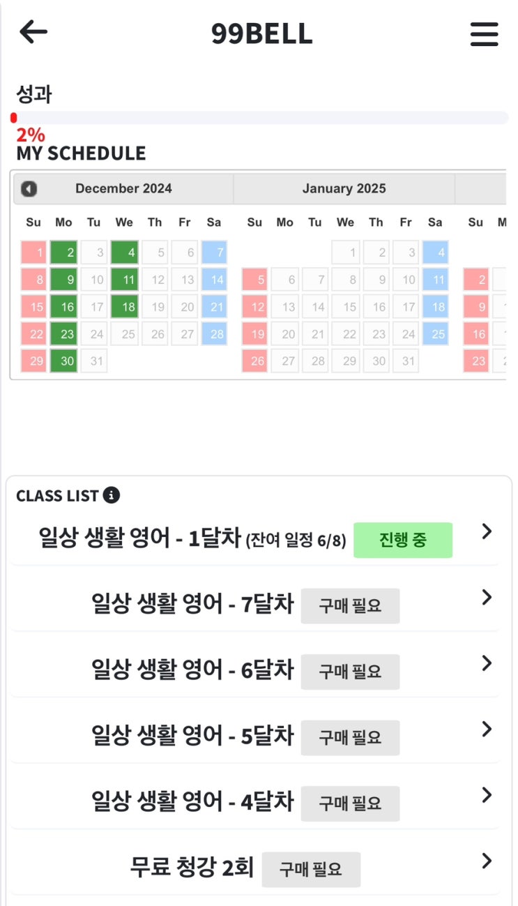Select January 11 on the calendar

[x=436, y=280]
